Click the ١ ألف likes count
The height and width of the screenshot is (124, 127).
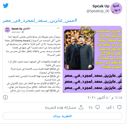pyautogui.click(x=110, y=107)
